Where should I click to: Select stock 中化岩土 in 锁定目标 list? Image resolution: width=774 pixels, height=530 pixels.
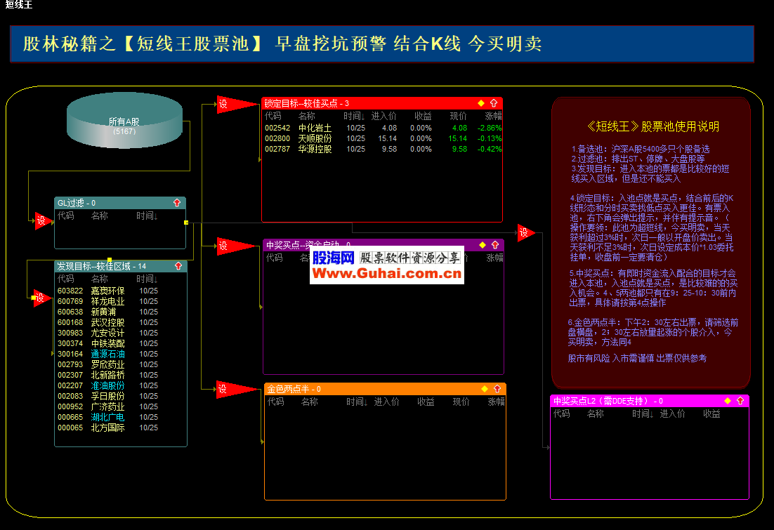[x=314, y=128]
